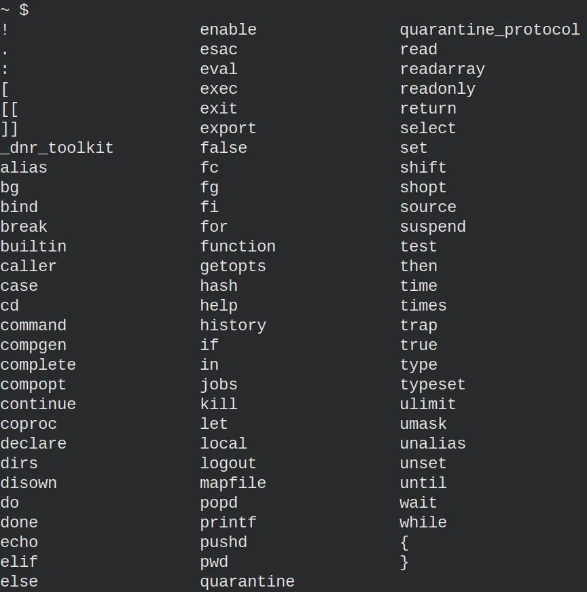This screenshot has width=587, height=592.
Task: Click the 'unalias' command text
Action: click(433, 444)
